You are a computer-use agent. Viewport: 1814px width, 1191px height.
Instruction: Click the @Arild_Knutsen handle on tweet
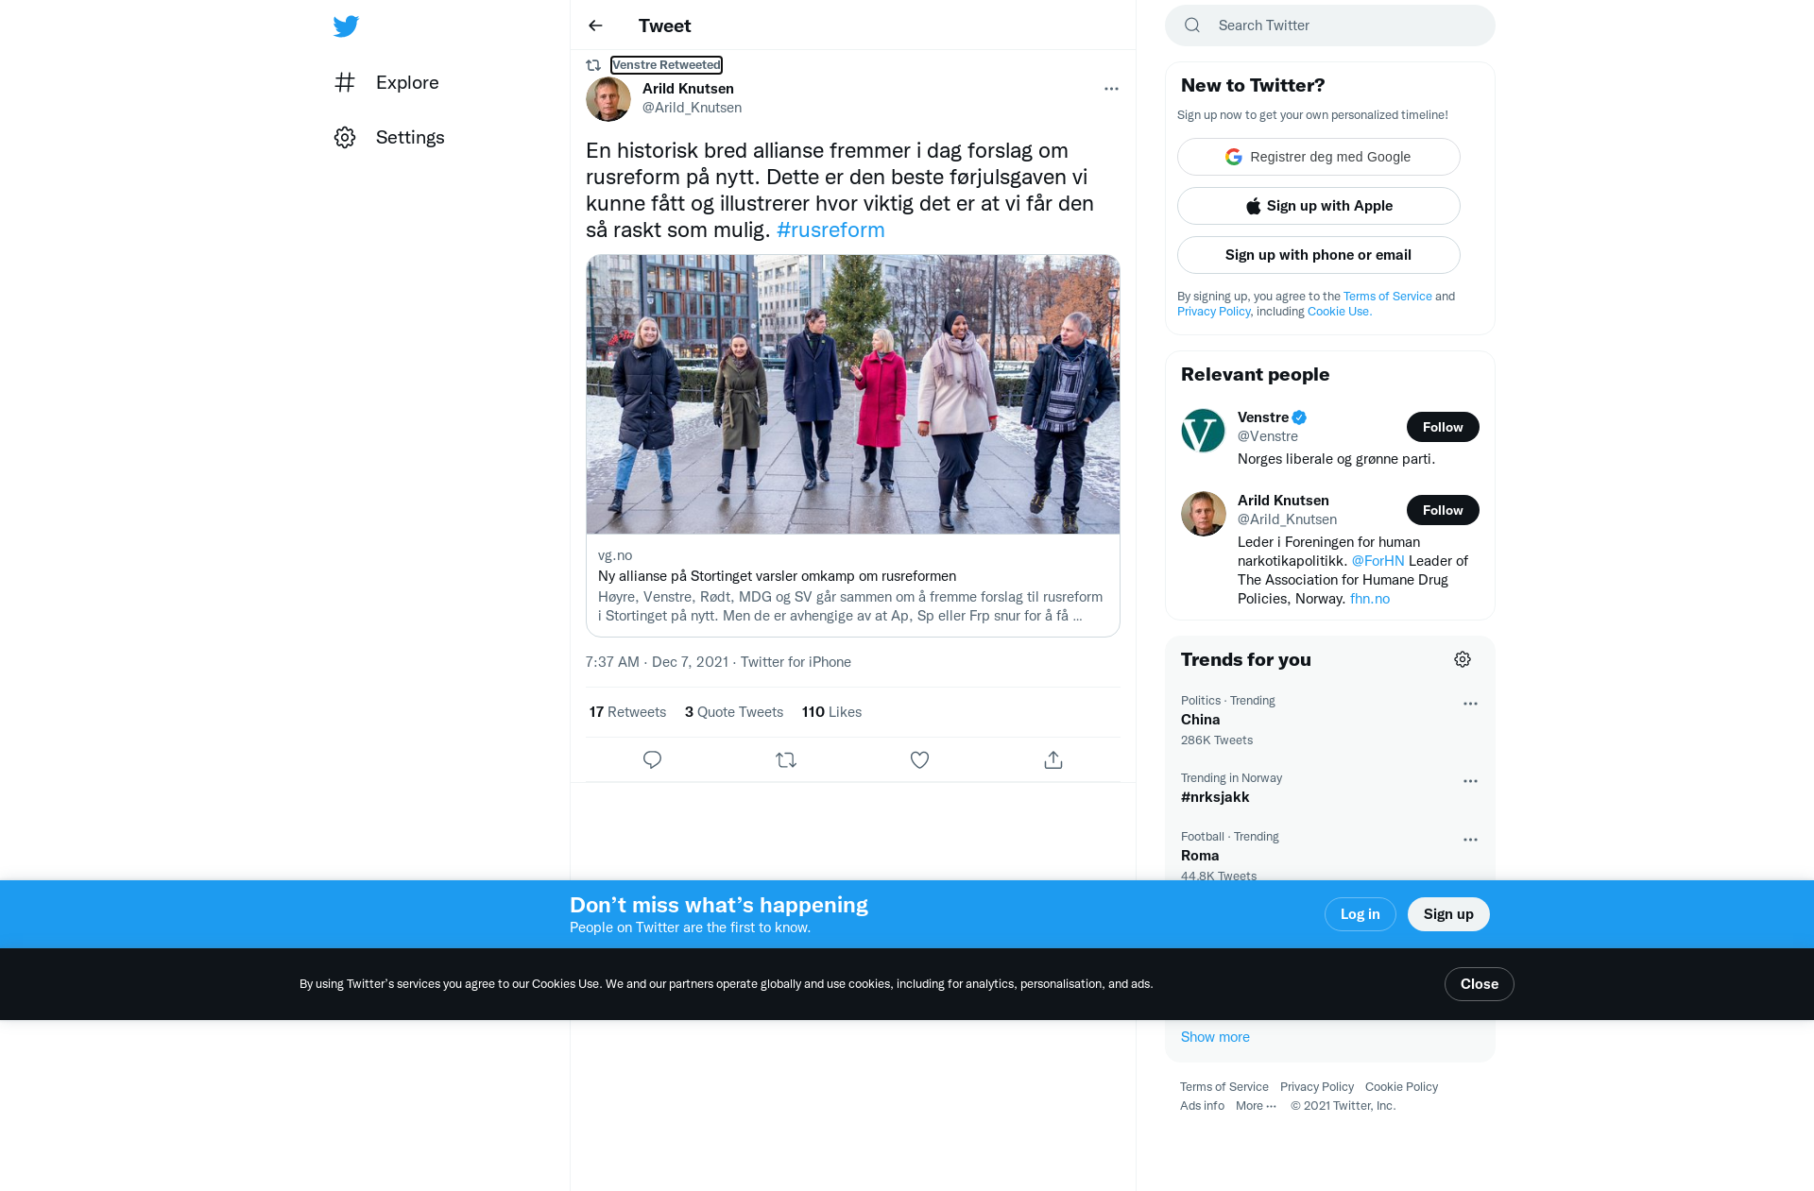click(x=692, y=108)
